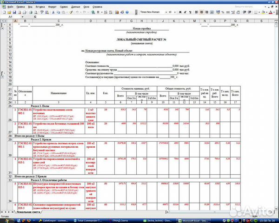This screenshot has width=279, height=223.
Task: Open the Times New Roman font dropdown
Action: pos(166,12)
